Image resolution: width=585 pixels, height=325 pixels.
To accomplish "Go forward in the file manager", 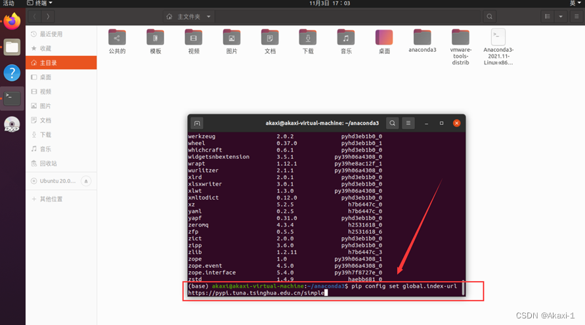I will [x=48, y=16].
